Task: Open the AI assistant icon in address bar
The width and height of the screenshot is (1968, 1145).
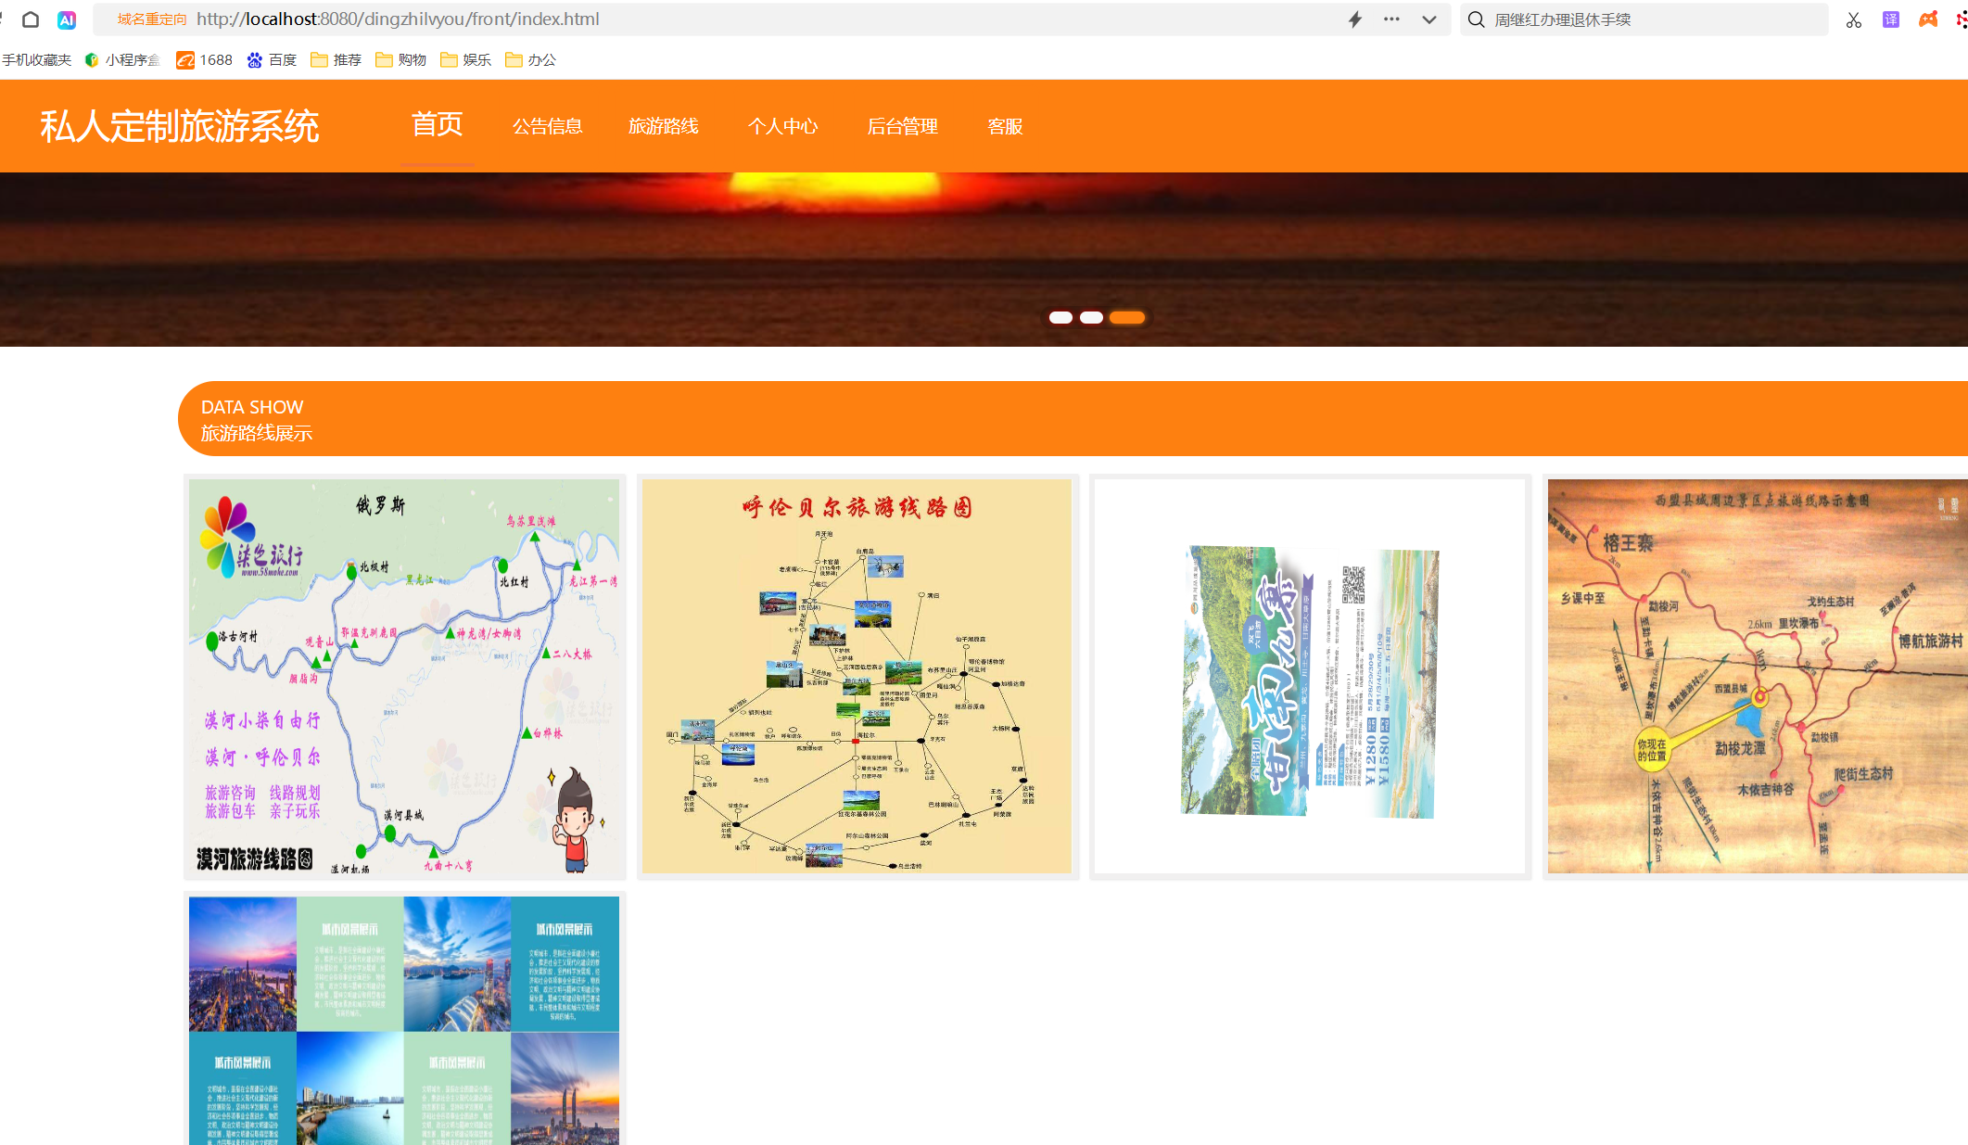Action: pos(66,19)
